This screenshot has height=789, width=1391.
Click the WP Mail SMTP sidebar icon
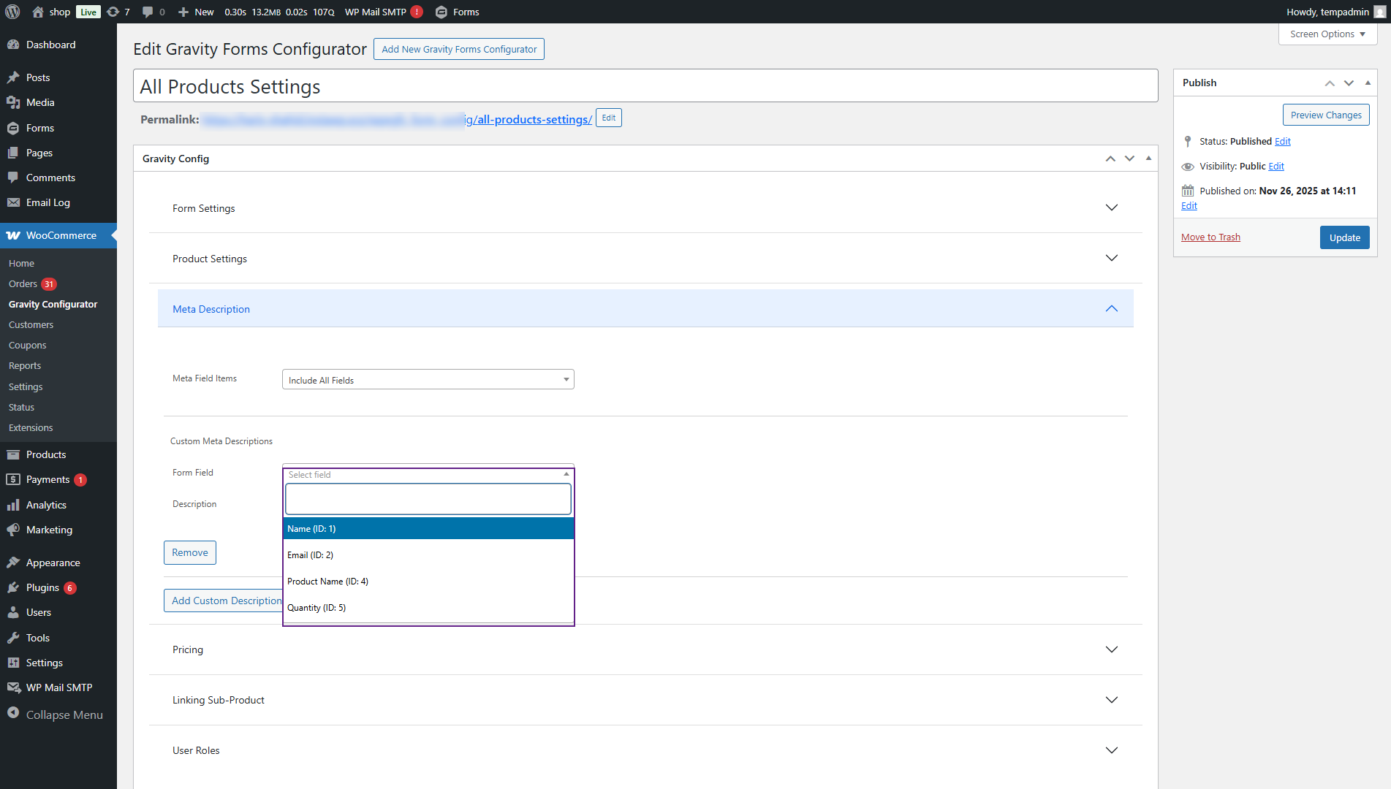[x=13, y=687]
